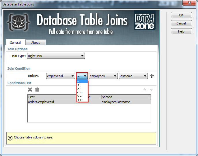Click the First column header
The image size is (198, 156).
tap(52, 97)
